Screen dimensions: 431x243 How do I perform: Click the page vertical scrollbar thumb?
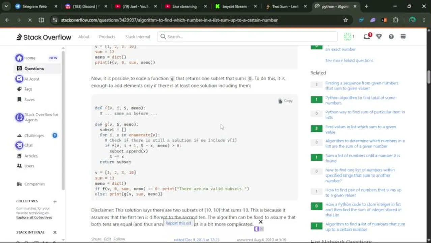(429, 77)
